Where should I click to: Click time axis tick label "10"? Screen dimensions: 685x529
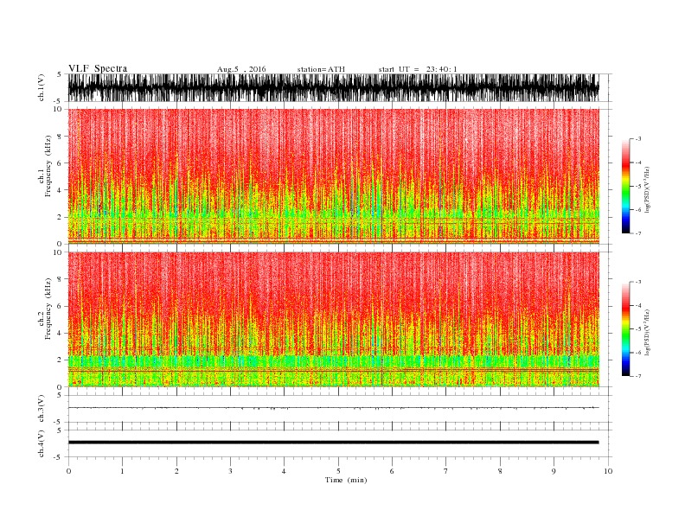tap(608, 471)
